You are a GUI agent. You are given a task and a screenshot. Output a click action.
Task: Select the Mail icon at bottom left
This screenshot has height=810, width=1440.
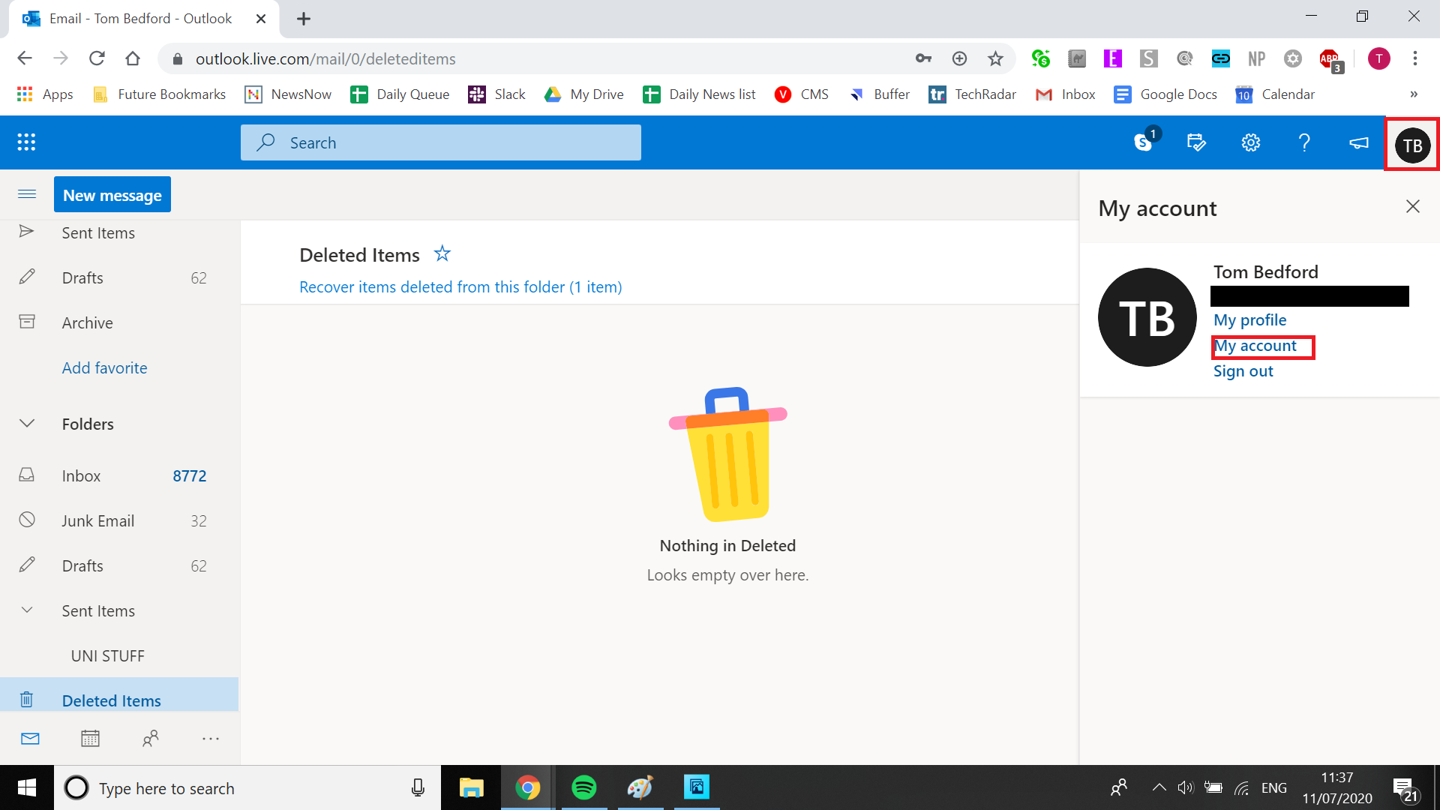[x=30, y=739]
